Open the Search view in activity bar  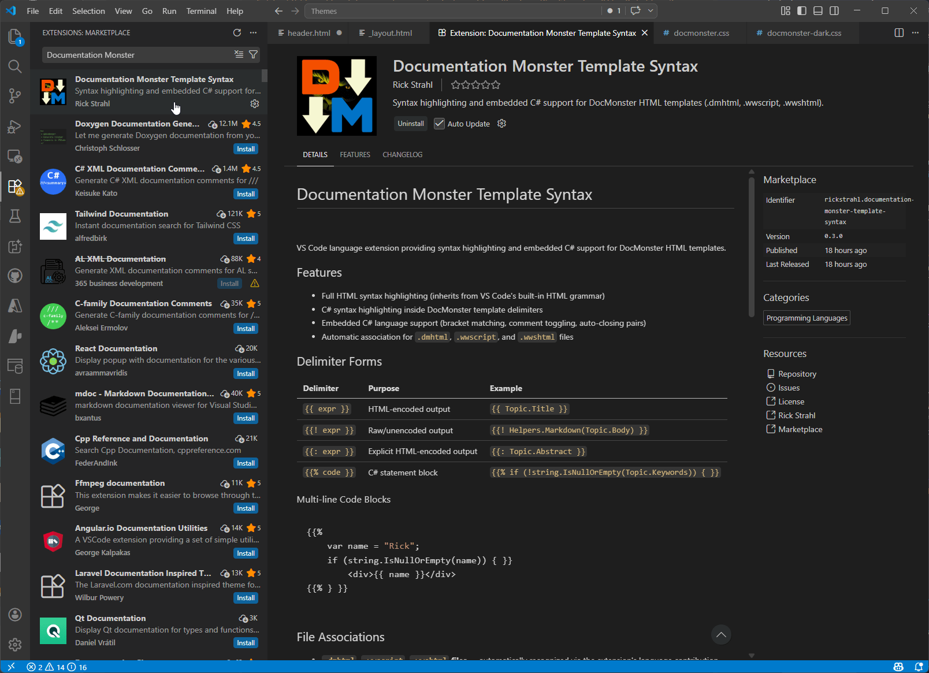click(x=15, y=66)
